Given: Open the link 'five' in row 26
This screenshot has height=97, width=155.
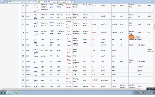Looking at the screenshot, I should [27, 33].
